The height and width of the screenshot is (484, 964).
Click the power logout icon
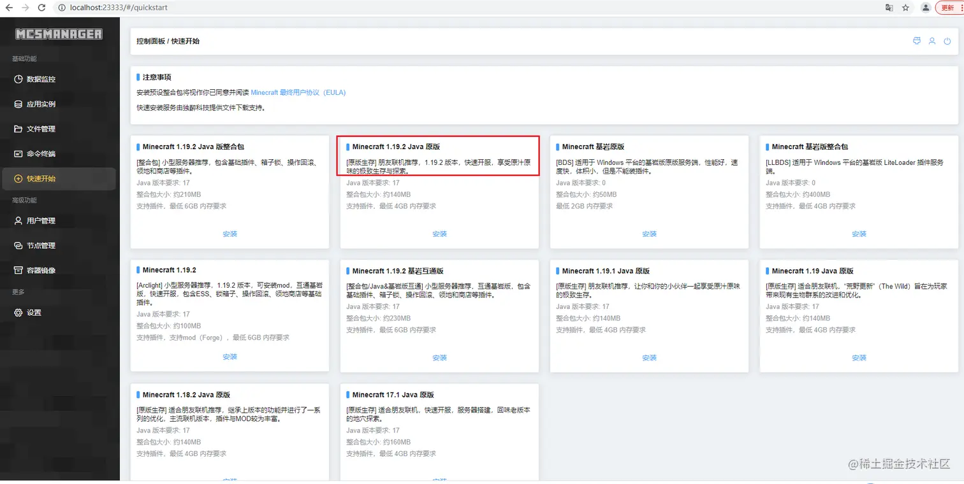947,41
